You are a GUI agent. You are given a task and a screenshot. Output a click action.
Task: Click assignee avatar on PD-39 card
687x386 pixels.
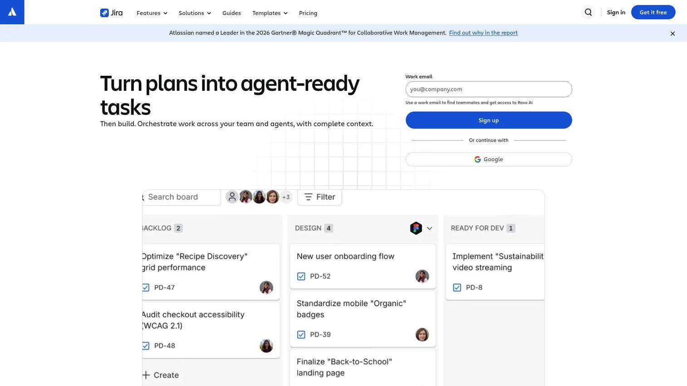tap(422, 335)
